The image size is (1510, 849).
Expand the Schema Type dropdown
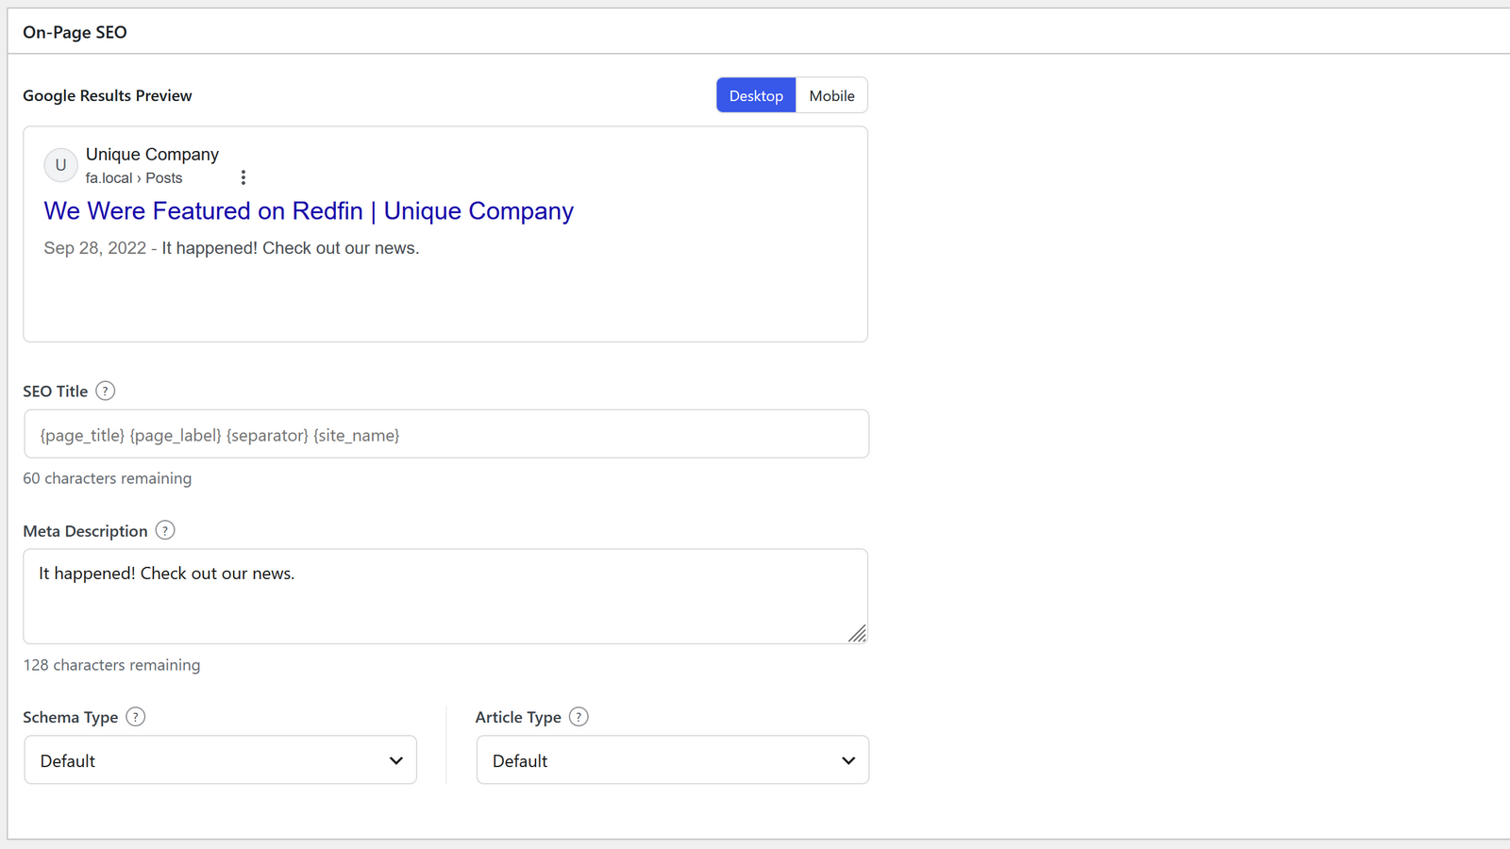point(220,760)
